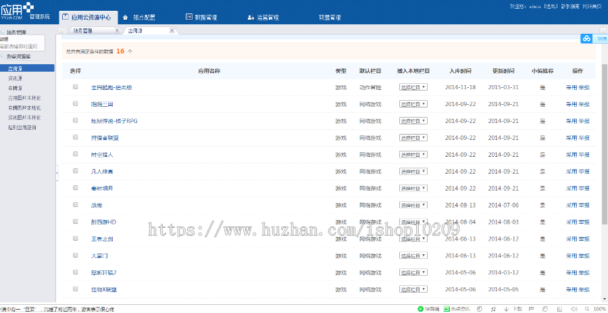Check the box for 时空猎人
The image size is (608, 313).
point(76,154)
